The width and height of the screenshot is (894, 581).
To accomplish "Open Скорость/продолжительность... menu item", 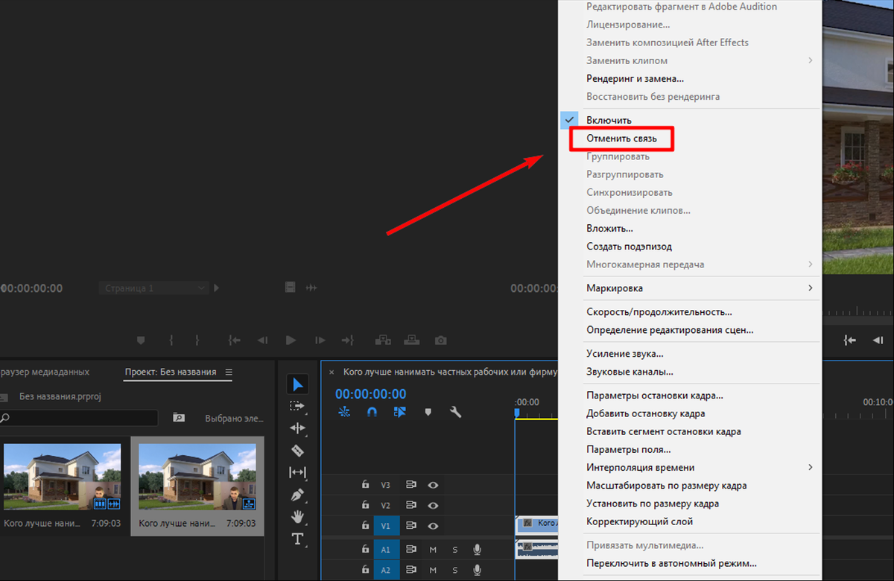I will [659, 312].
